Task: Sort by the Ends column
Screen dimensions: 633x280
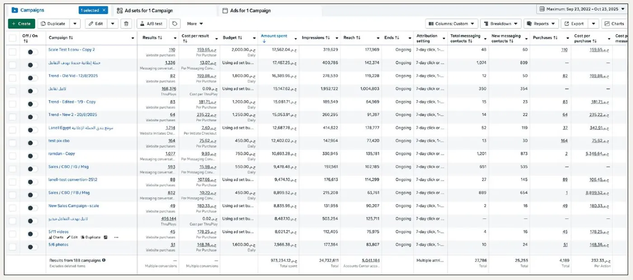Action: [397, 38]
